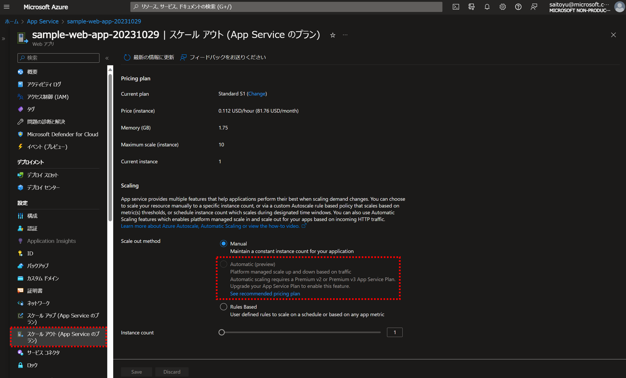The image size is (626, 378).
Task: Click the アクティビティ ログ icon
Action: [x=20, y=84]
